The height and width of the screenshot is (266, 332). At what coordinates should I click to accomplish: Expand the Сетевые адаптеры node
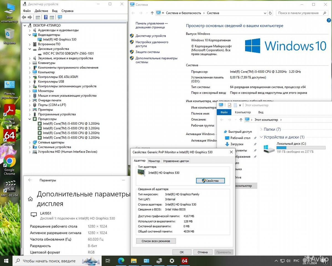point(30,142)
